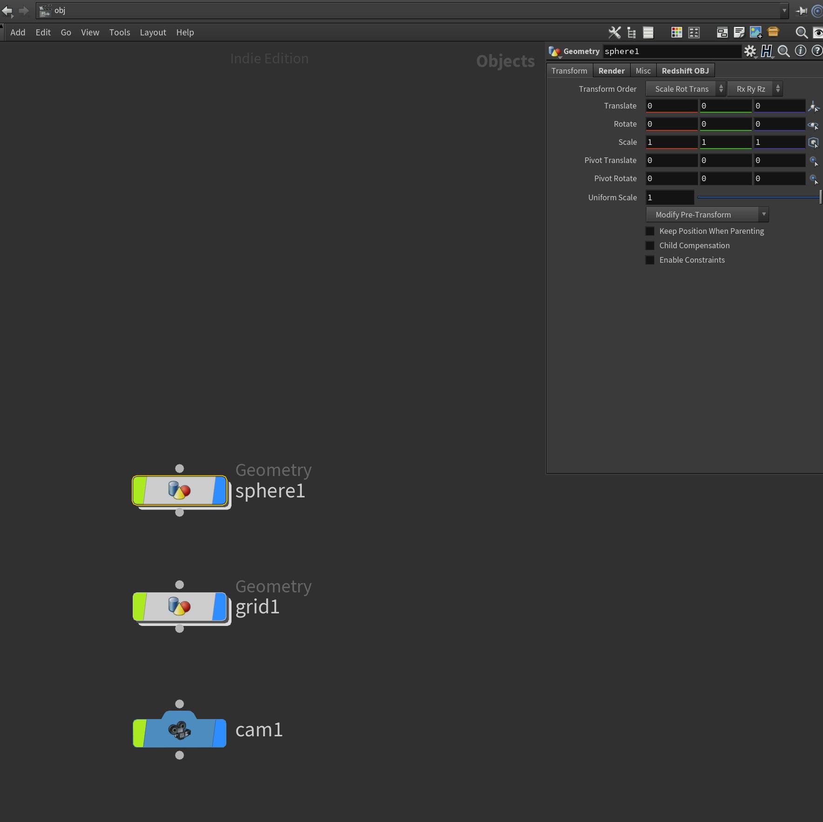Switch to the Redshift OBJ tab
This screenshot has height=822, width=823.
coord(685,71)
